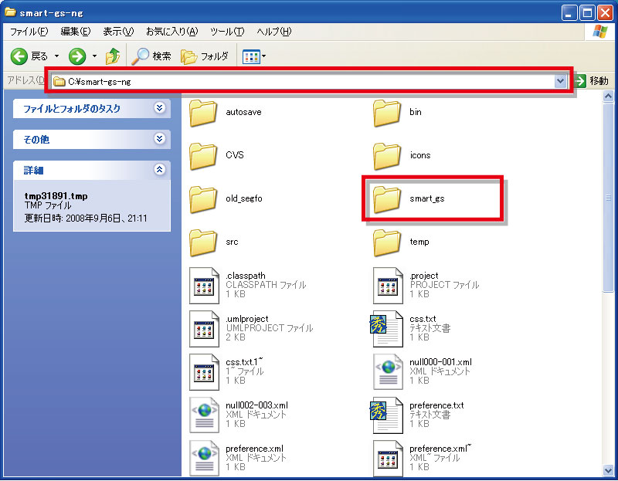Select the preference.xml file icon
Screen dimensions: 618x481
pos(204,459)
